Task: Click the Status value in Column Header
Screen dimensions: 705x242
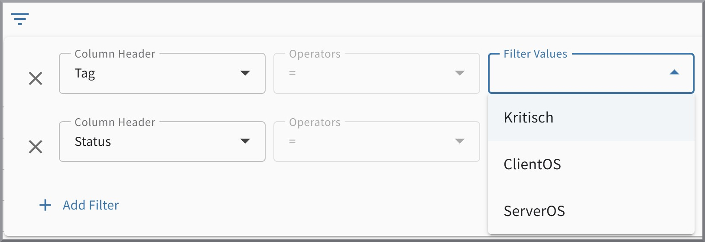Action: pyautogui.click(x=93, y=142)
